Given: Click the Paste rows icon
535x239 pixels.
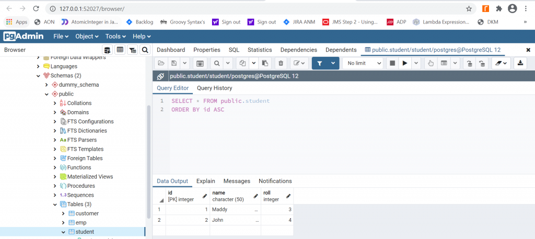Looking at the screenshot, I should tap(265, 63).
